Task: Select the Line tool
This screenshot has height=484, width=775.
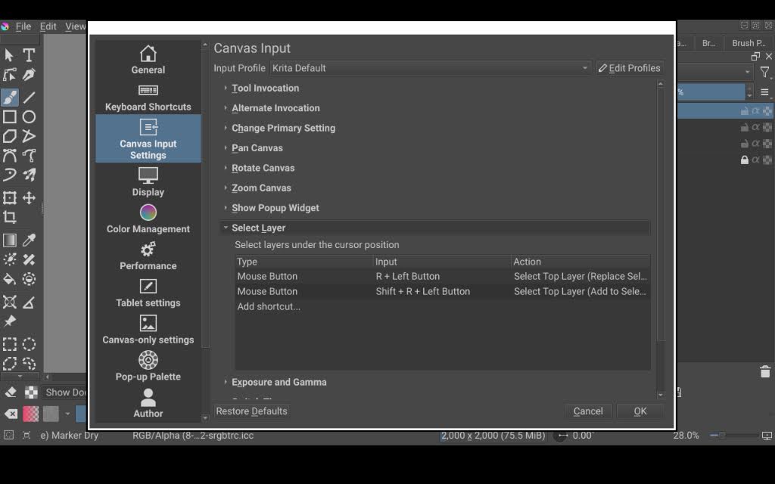Action: pos(29,98)
